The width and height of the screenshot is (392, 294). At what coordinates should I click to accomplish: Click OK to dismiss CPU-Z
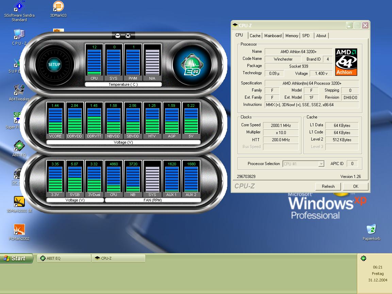[x=356, y=186]
